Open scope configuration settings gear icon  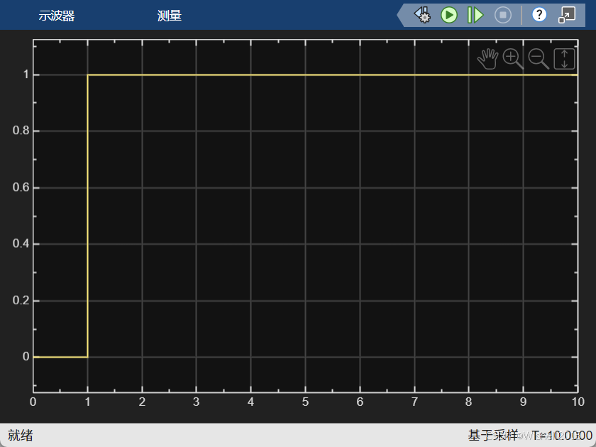pos(422,15)
